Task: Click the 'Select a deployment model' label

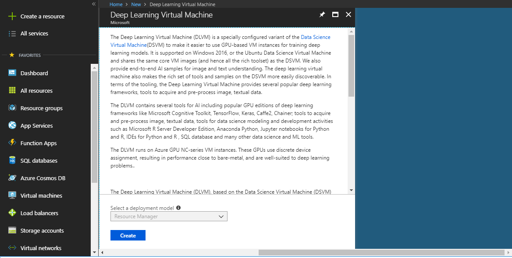Action: 142,208
